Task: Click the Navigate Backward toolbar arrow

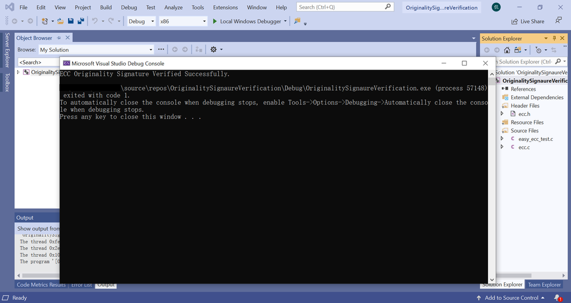Action: coord(14,22)
